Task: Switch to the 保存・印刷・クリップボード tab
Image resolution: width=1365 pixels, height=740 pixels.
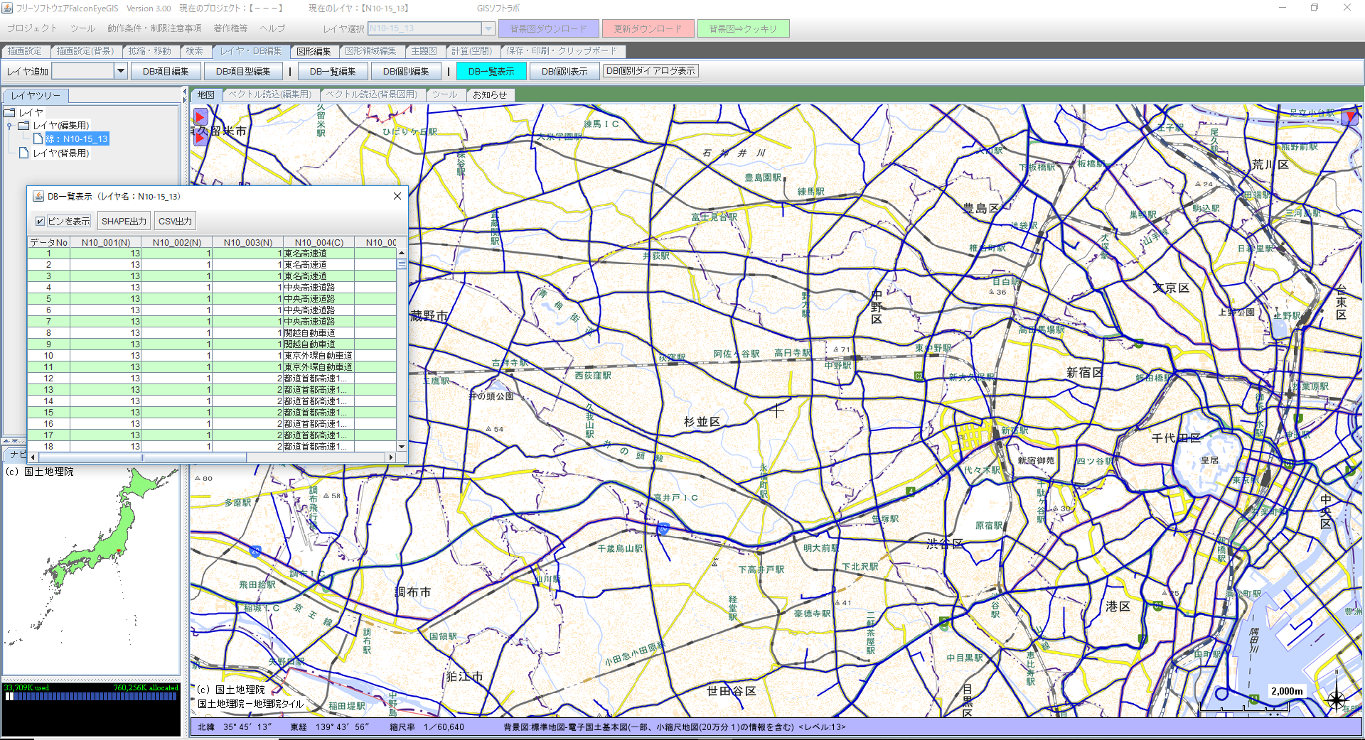Action: [562, 51]
